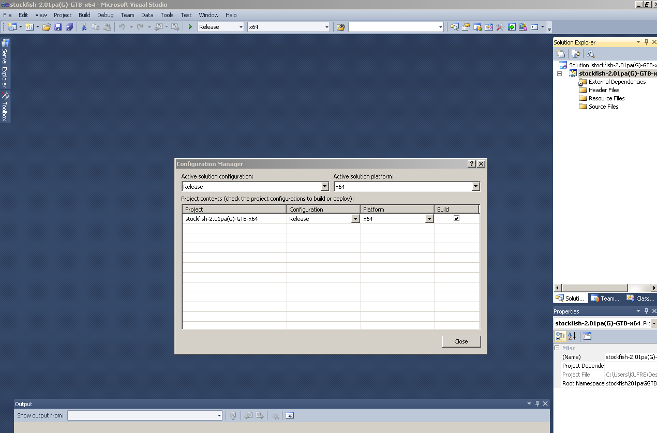Click the Redo arrow icon
Image resolution: width=657 pixels, height=433 pixels.
(140, 27)
